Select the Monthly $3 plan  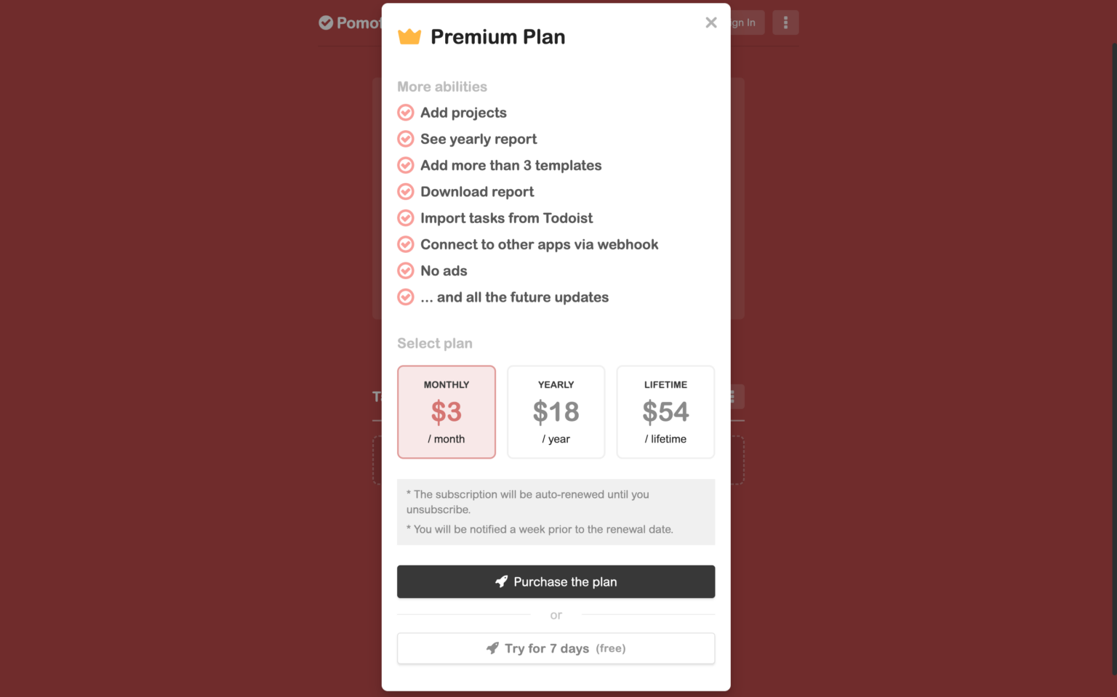click(x=447, y=411)
